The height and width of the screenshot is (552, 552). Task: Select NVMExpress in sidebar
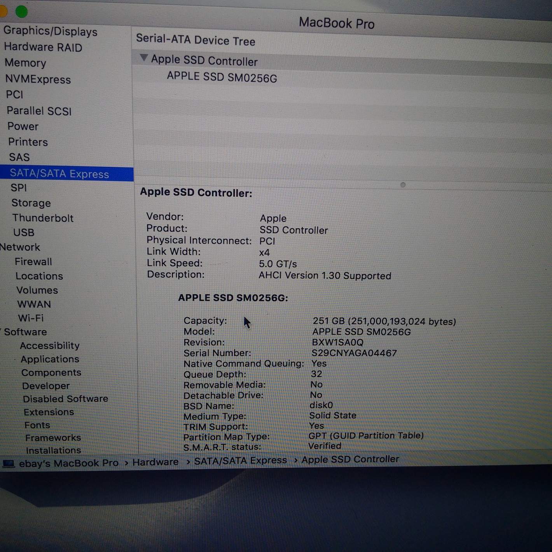(x=38, y=79)
